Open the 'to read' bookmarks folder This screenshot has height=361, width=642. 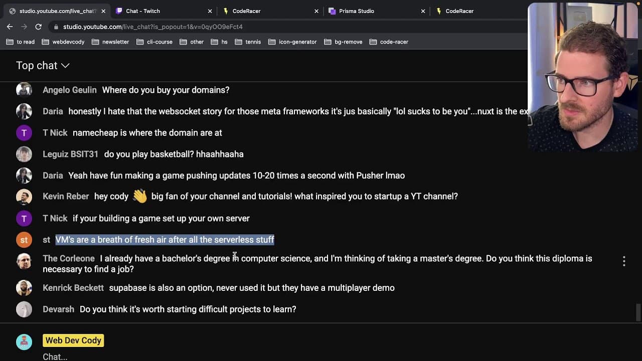click(x=21, y=42)
